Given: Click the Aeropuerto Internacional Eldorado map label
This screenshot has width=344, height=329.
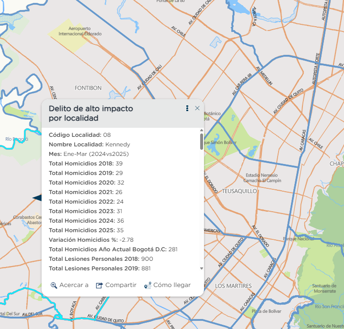Looking at the screenshot, I should (x=80, y=31).
